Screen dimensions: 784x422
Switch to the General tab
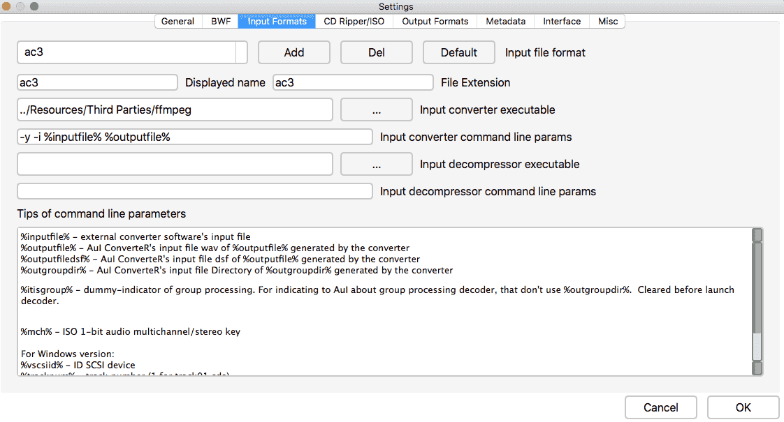click(x=178, y=22)
